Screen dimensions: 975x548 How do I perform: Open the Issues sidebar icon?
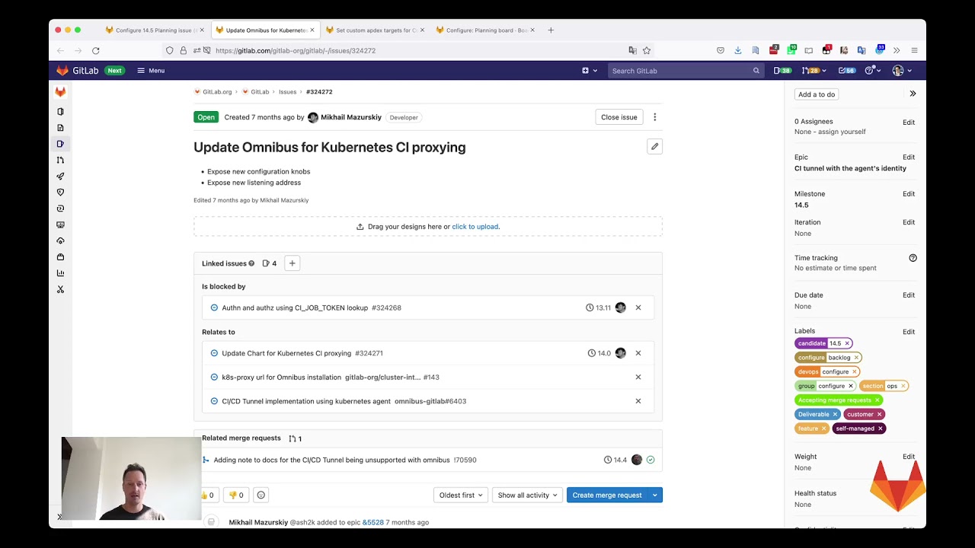[x=60, y=144]
